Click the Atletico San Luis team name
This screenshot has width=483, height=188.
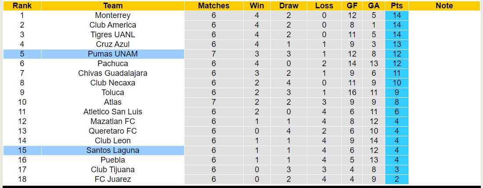[x=113, y=112]
